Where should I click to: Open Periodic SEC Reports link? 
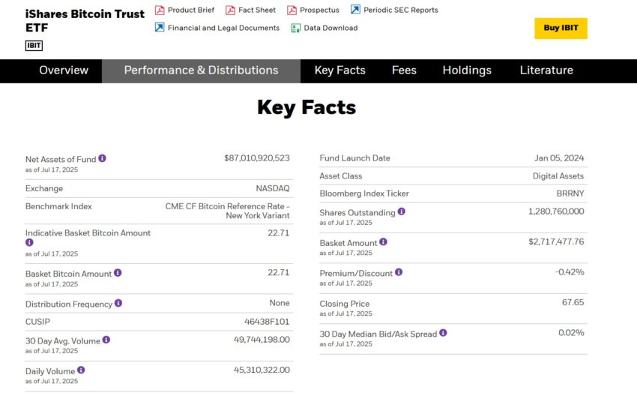(401, 10)
